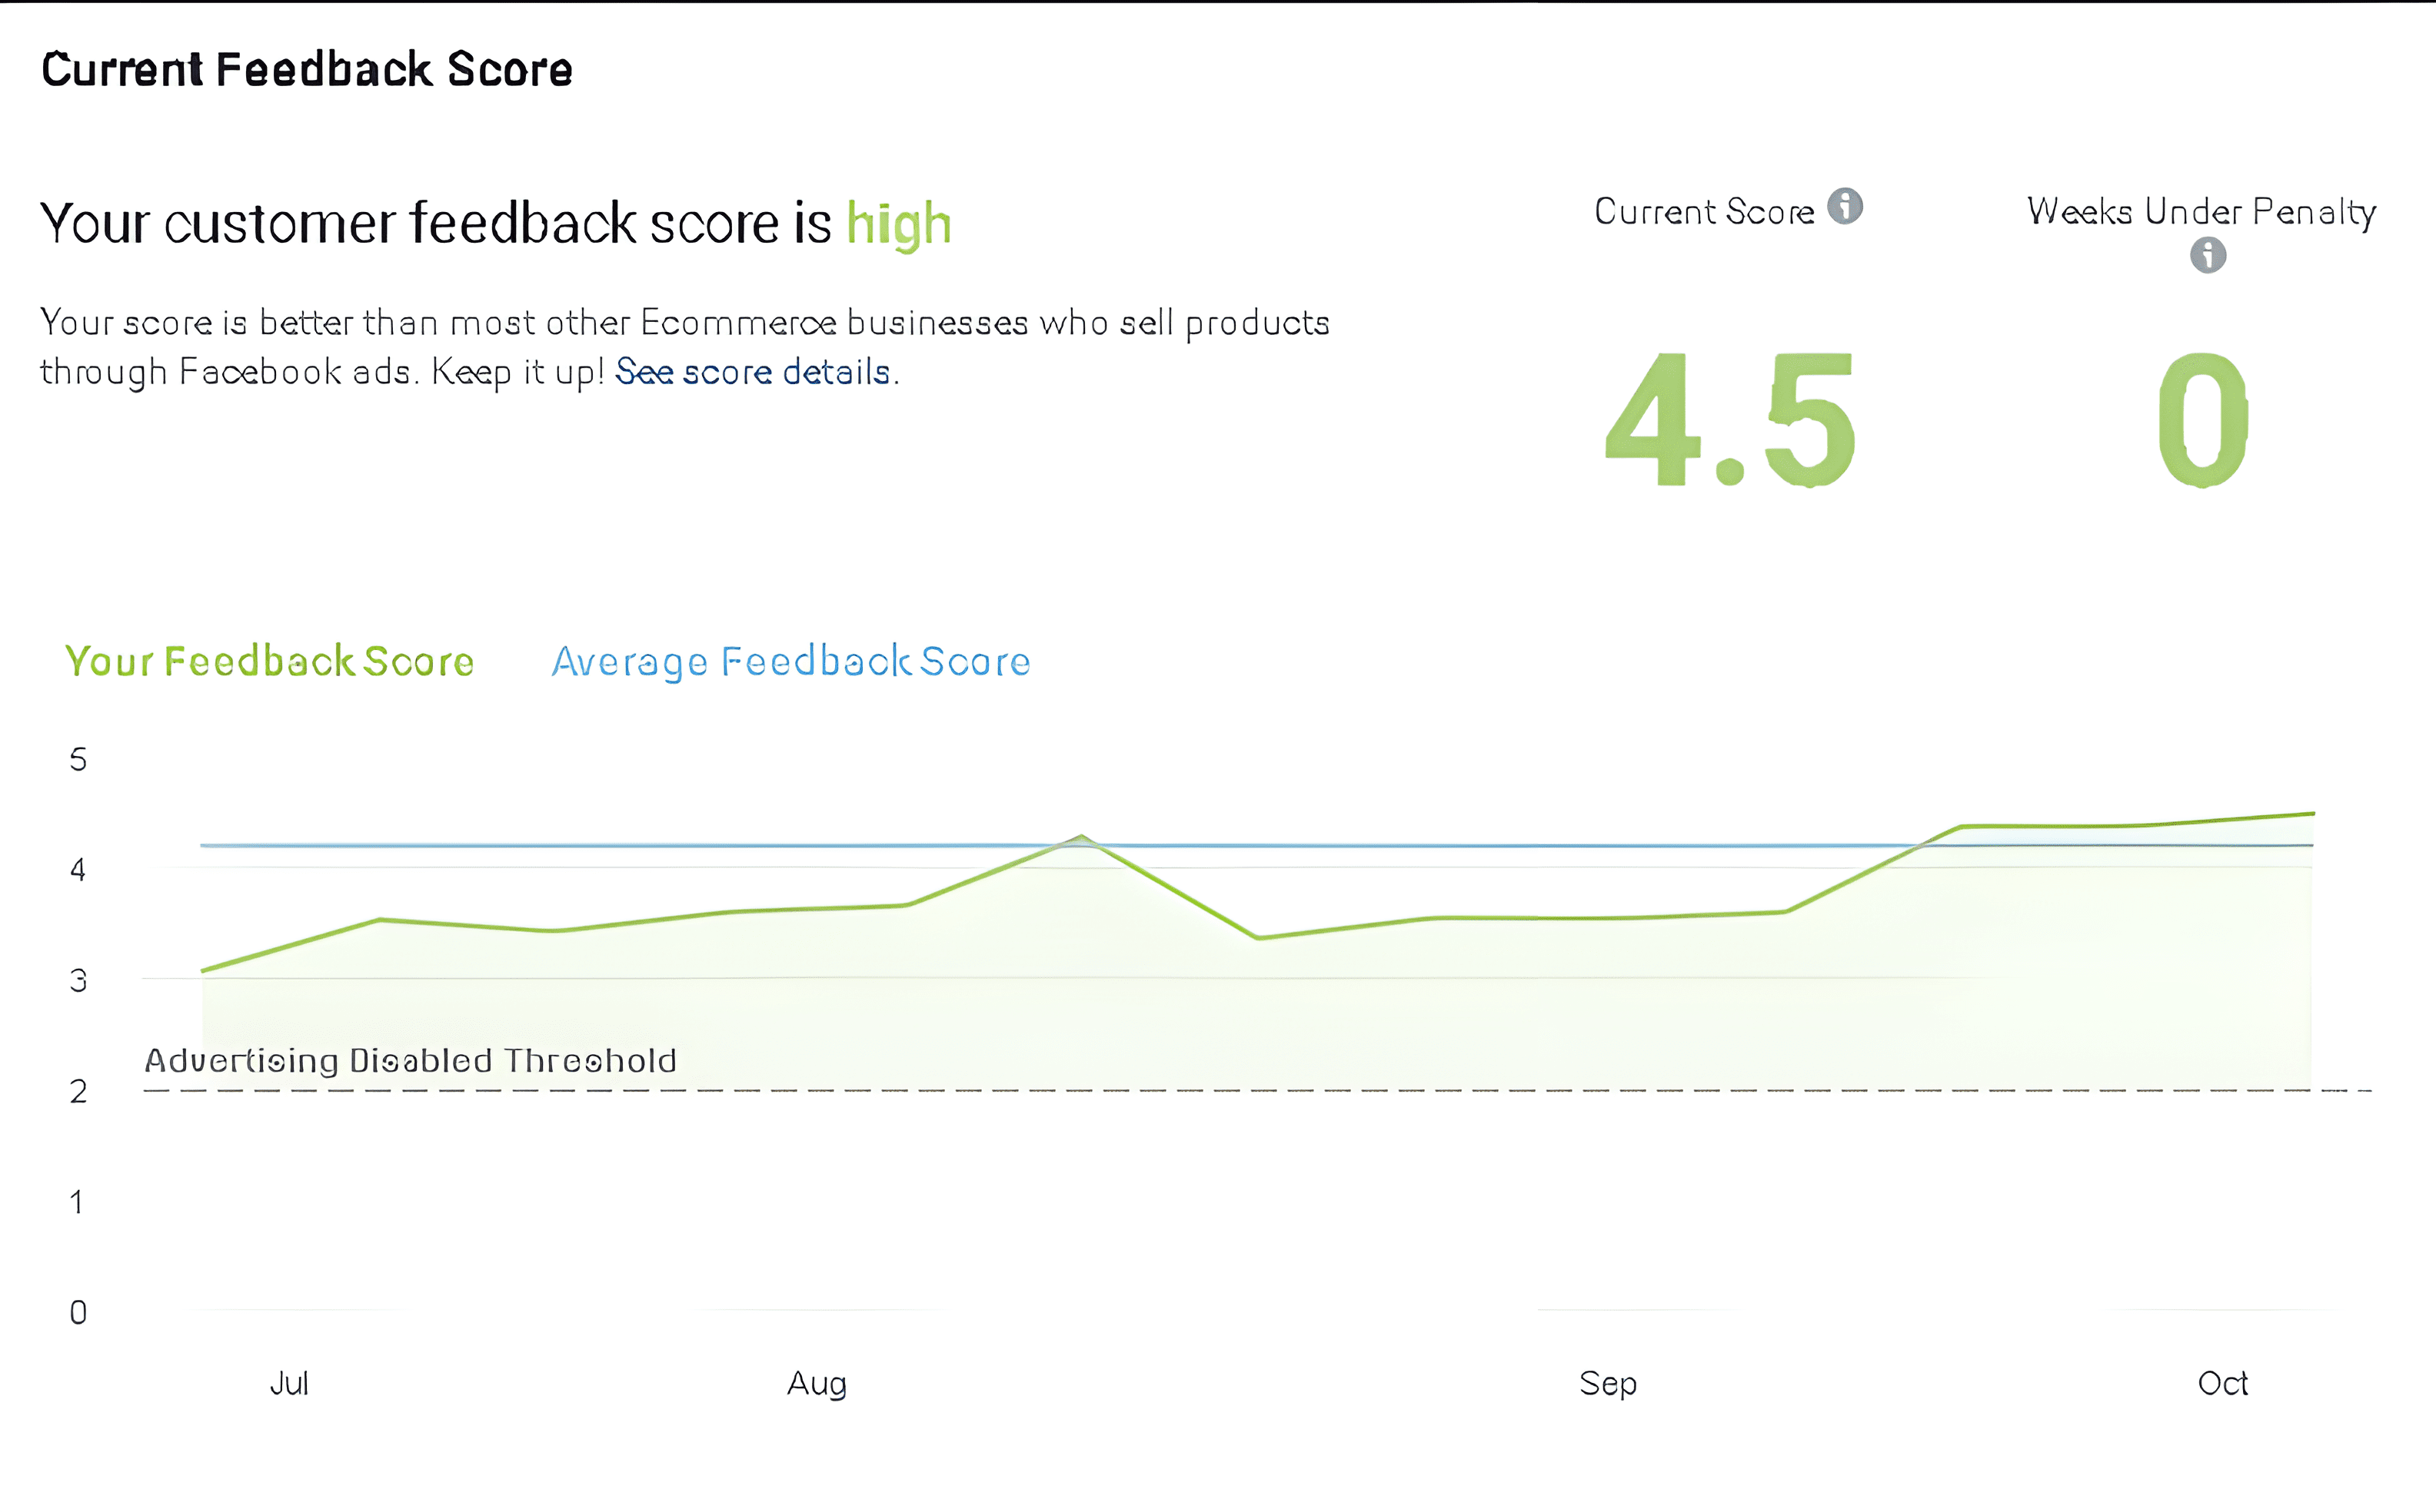Open the See score details link
Image resolution: width=2436 pixels, height=1512 pixels.
753,372
